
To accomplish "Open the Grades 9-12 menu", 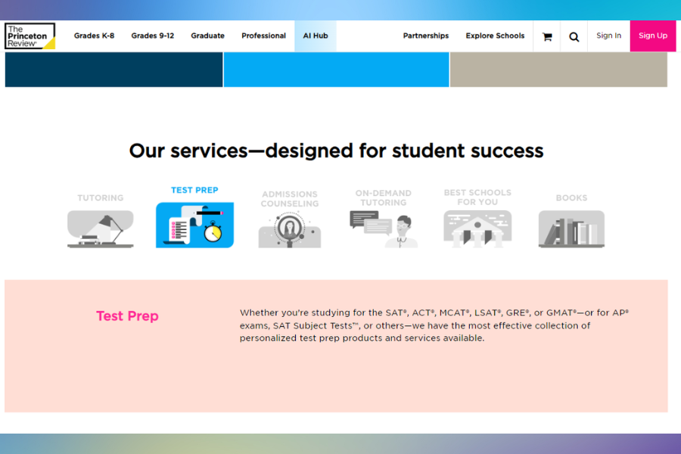I will pos(152,36).
